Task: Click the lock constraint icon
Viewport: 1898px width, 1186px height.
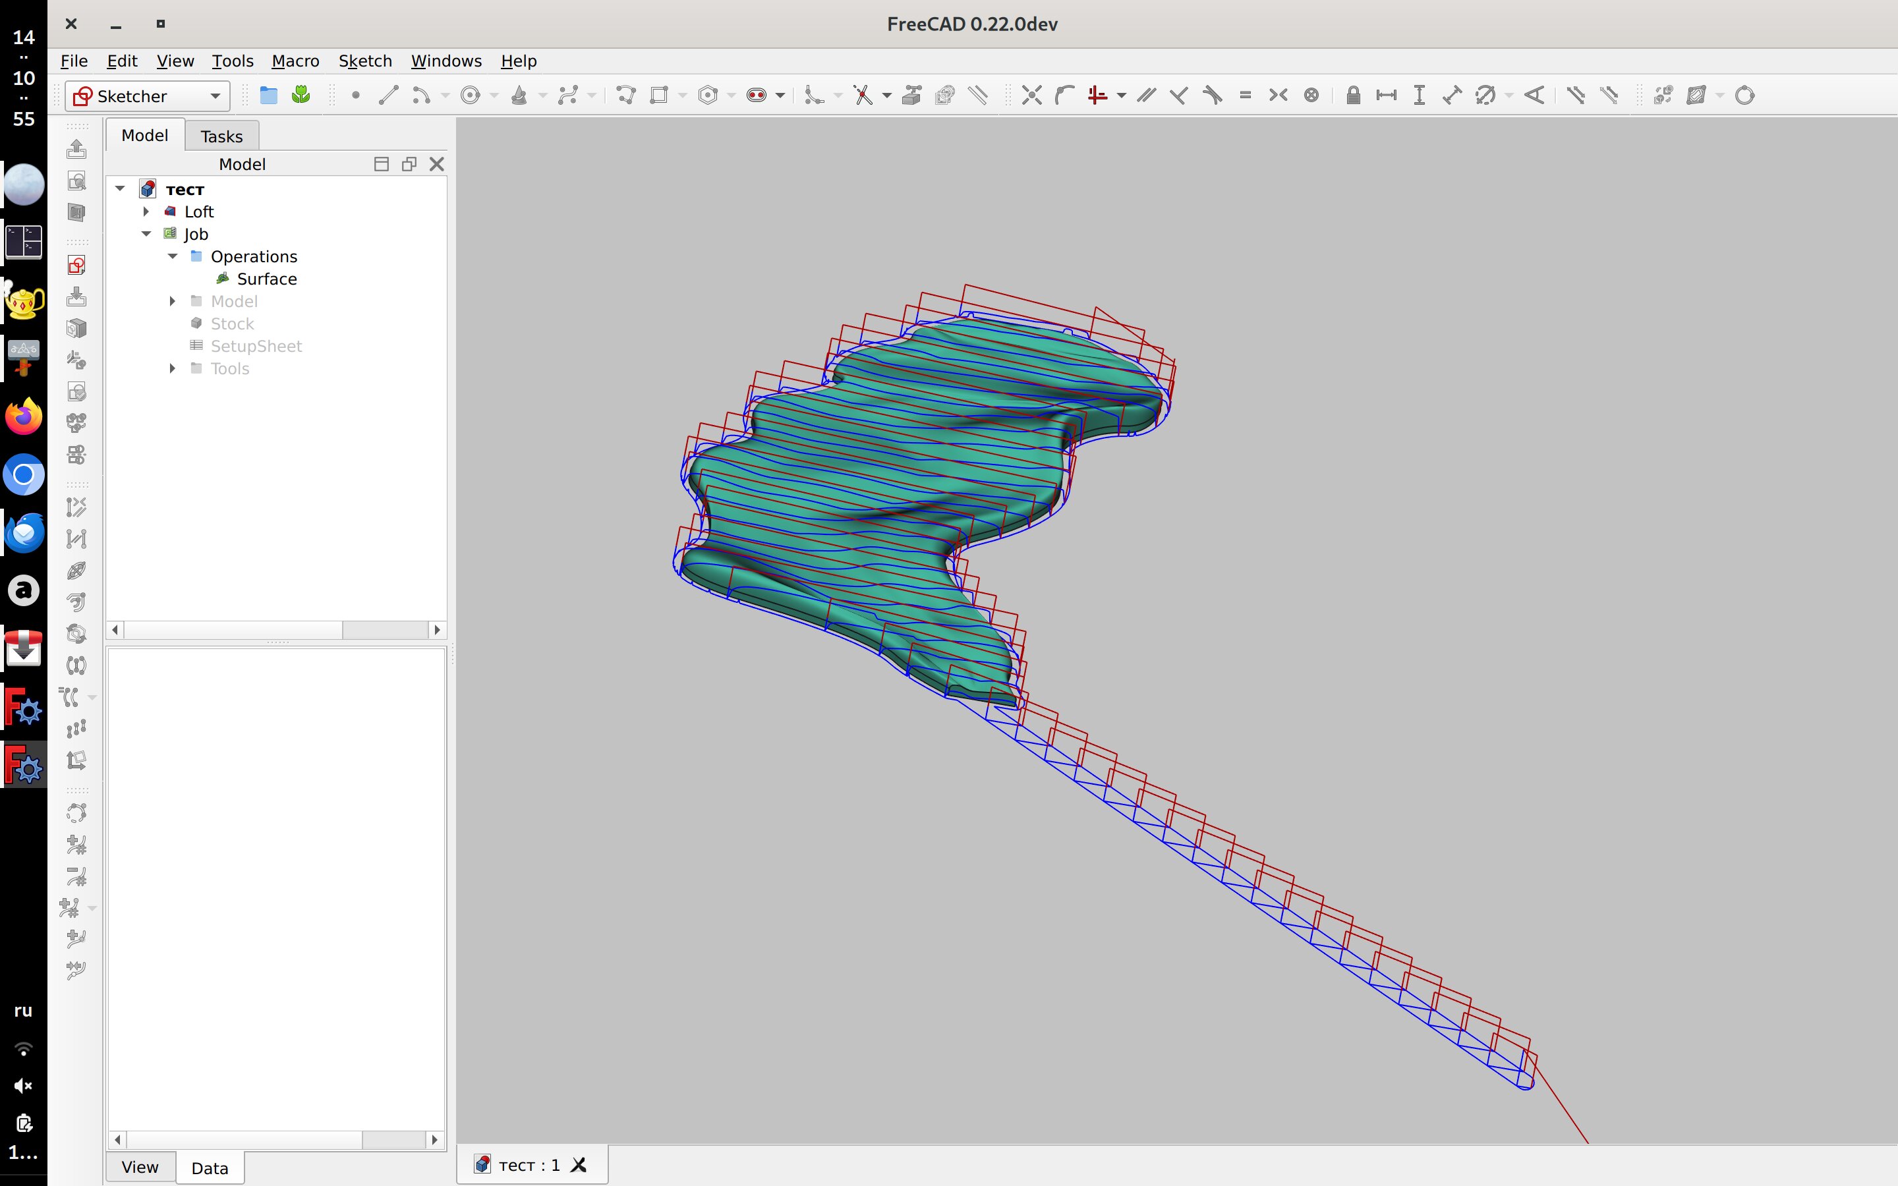Action: point(1352,96)
